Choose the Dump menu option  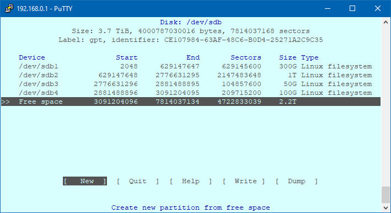coord(297,181)
